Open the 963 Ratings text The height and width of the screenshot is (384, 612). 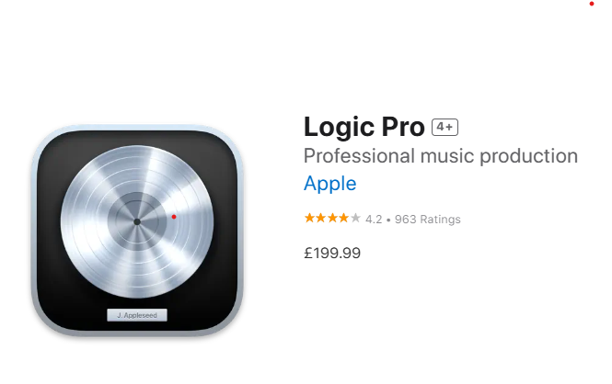(427, 220)
